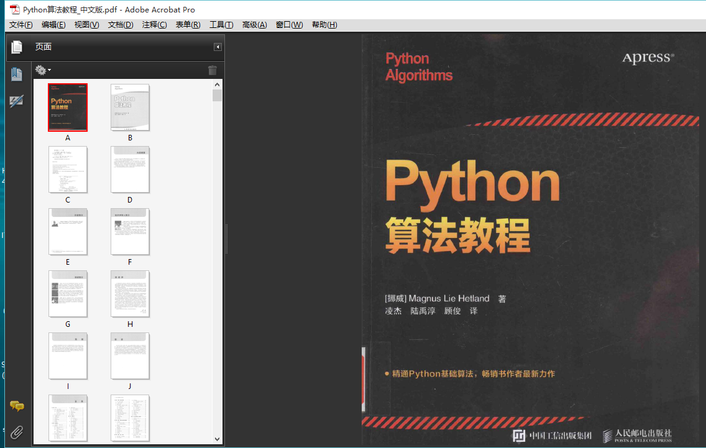Image resolution: width=706 pixels, height=448 pixels.
Task: Open the Attachments paperclip panel
Action: tap(17, 432)
